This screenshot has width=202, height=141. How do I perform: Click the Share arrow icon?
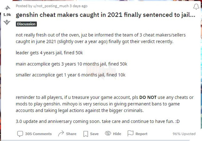[61, 134]
